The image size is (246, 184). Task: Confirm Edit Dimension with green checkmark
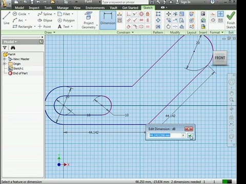tap(190, 135)
